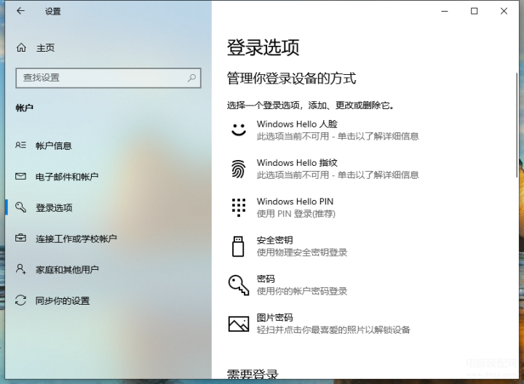The width and height of the screenshot is (524, 384).
Task: Click the USB security key icon
Action: [238, 246]
